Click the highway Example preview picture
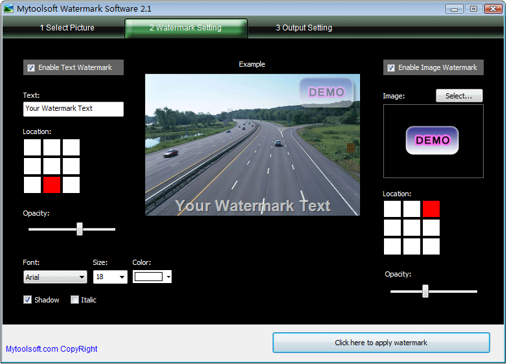Image resolution: width=507 pixels, height=364 pixels. coord(253,145)
